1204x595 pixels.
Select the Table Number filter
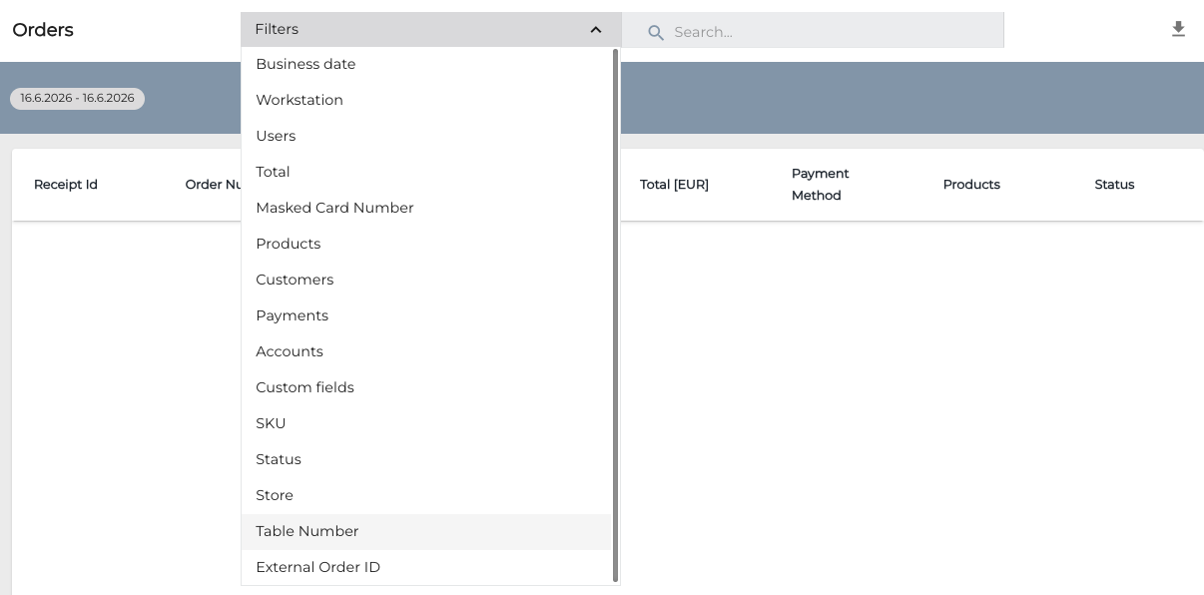pyautogui.click(x=426, y=531)
